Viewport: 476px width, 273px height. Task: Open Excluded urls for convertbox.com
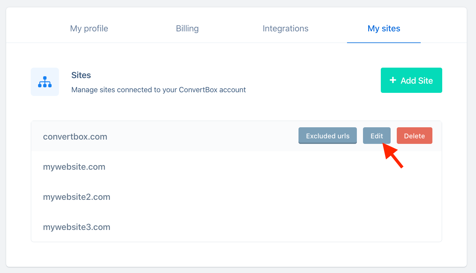(x=328, y=136)
